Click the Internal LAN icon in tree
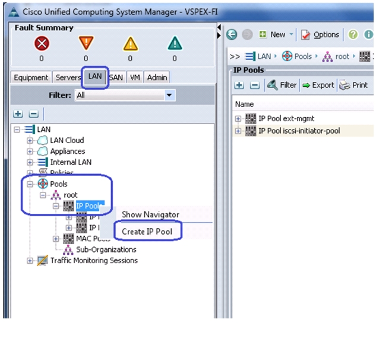This screenshot has width=376, height=338. click(43, 162)
